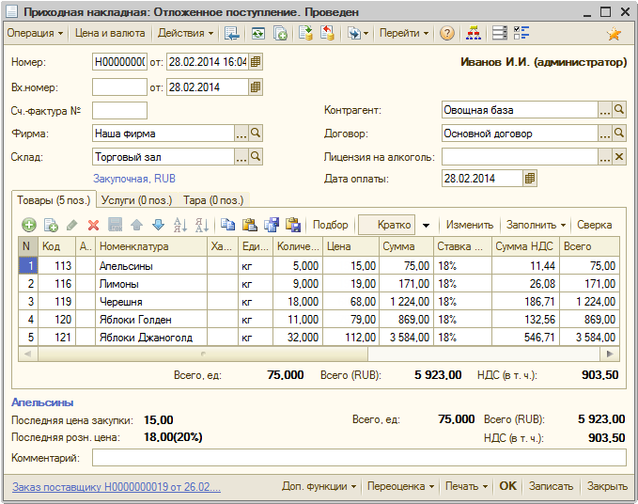The width and height of the screenshot is (638, 504).
Task: Add a new row with green plus icon
Action: 29,225
